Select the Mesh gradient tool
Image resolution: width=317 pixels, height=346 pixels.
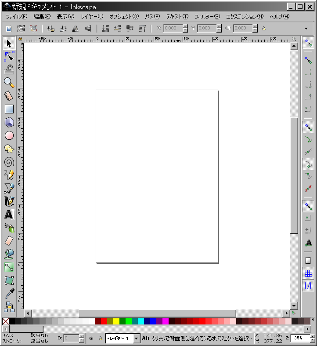click(x=9, y=280)
